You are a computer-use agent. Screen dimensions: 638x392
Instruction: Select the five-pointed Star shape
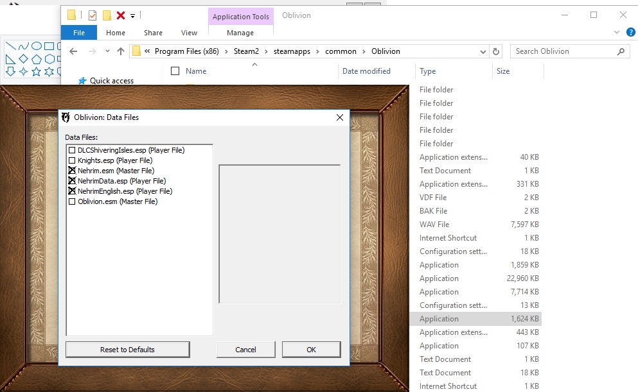coord(36,71)
